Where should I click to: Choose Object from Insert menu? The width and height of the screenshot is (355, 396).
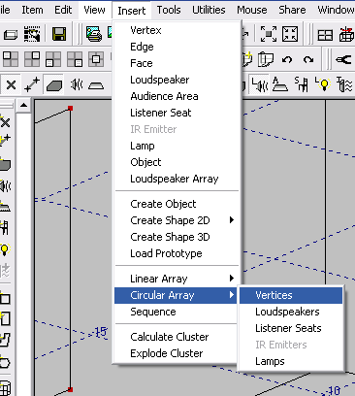coord(177,162)
